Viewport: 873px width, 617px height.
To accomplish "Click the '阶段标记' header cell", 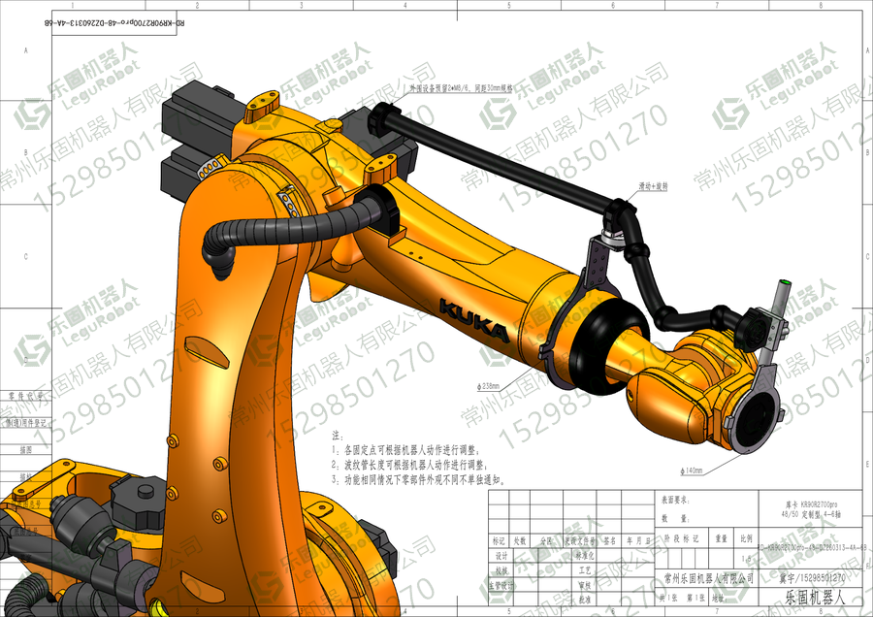I will click(x=682, y=538).
